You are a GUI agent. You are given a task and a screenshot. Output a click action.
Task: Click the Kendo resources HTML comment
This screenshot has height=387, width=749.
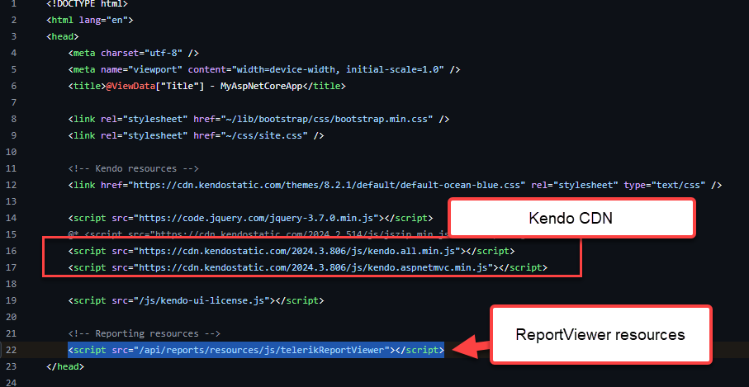click(133, 168)
